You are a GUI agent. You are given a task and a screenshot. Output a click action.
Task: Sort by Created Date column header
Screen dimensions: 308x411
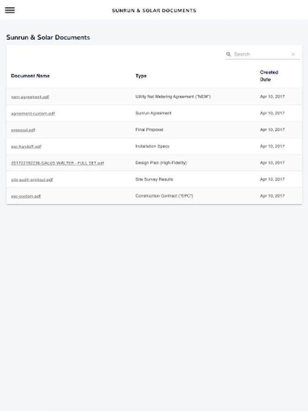pos(269,76)
